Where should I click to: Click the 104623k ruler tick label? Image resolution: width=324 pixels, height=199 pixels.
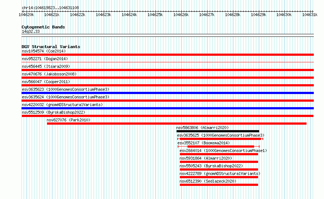click(x=103, y=15)
